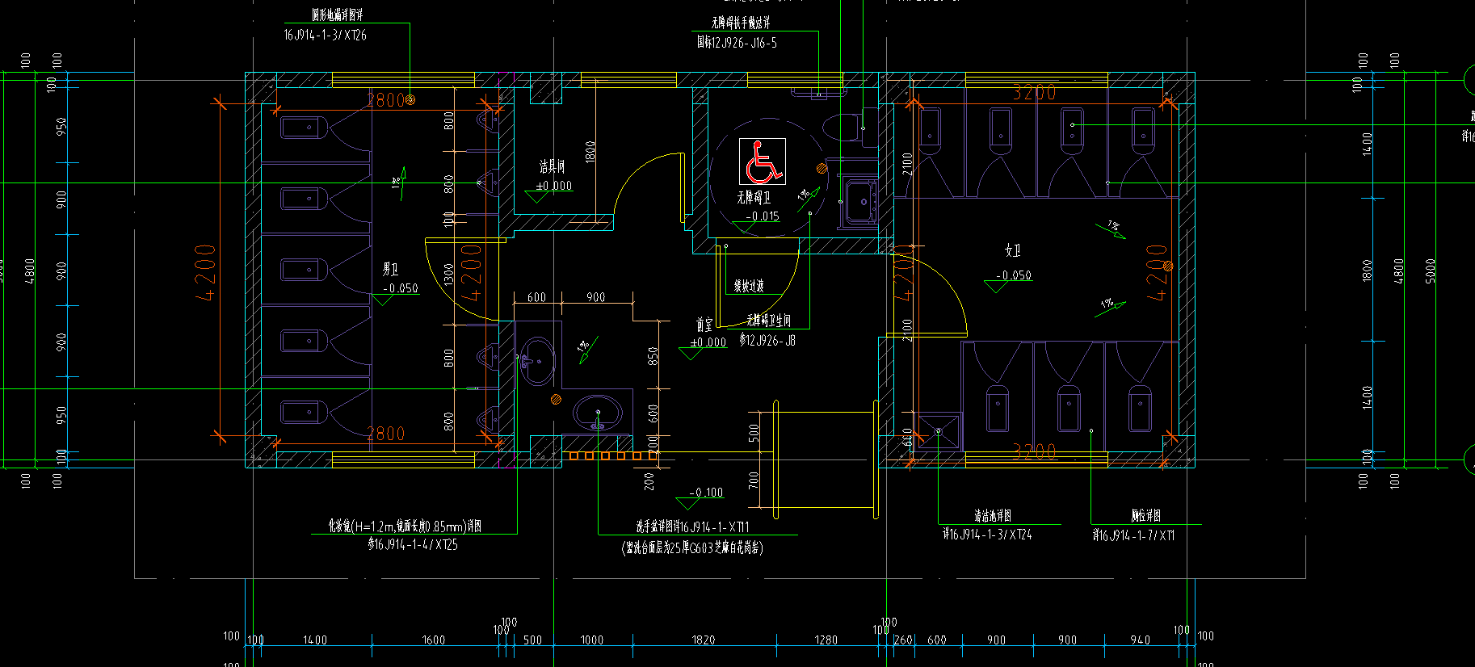This screenshot has width=1475, height=667.
Task: Select the 940 dimension in the bottom chain
Action: coord(1141,640)
